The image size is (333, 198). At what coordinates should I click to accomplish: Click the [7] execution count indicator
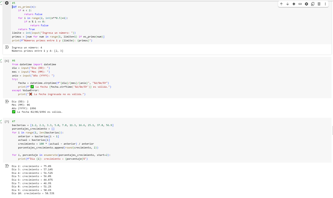[7, 122]
